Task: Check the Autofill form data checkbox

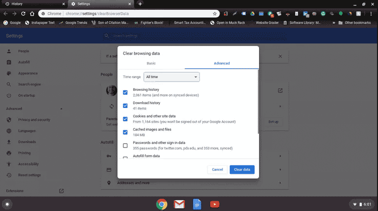Action: (x=125, y=158)
